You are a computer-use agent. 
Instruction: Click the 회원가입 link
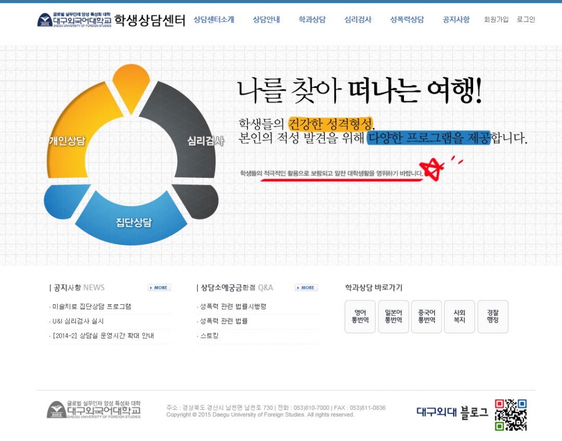tap(496, 19)
